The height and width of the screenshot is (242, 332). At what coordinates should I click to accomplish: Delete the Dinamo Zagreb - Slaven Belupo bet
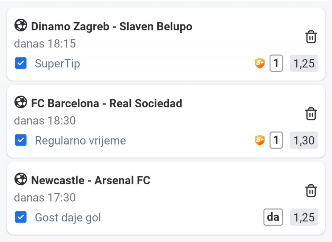(x=311, y=37)
